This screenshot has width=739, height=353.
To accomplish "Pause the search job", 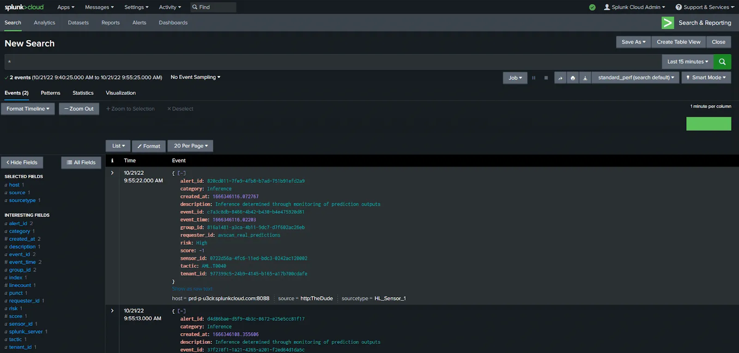I will [533, 78].
